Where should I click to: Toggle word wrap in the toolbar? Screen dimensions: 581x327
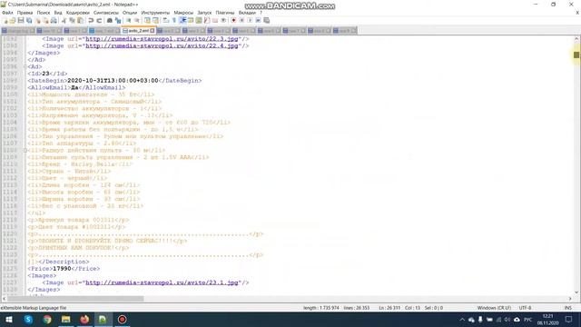point(165,20)
